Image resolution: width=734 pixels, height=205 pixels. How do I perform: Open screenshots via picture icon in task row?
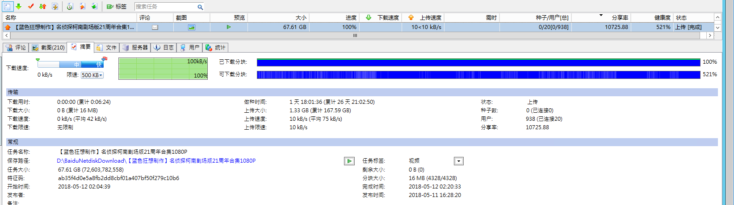191,27
